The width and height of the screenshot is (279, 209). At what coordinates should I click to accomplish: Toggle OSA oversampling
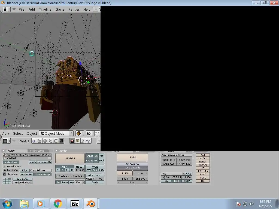[65, 167]
